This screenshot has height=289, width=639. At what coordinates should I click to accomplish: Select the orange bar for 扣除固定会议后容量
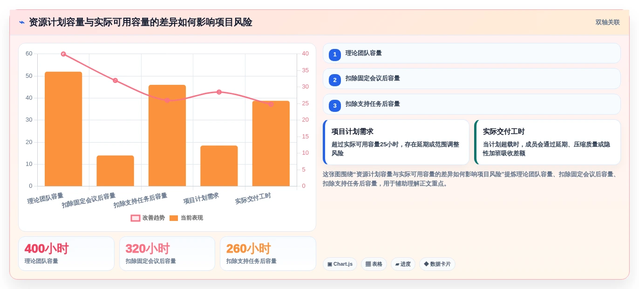pyautogui.click(x=115, y=171)
